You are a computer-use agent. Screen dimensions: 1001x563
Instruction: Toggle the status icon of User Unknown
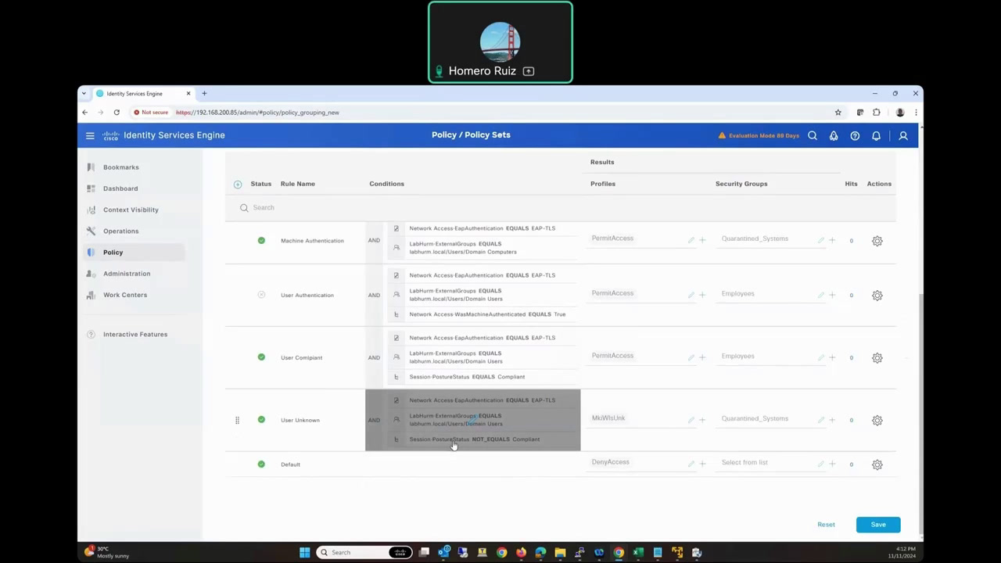coord(261,419)
